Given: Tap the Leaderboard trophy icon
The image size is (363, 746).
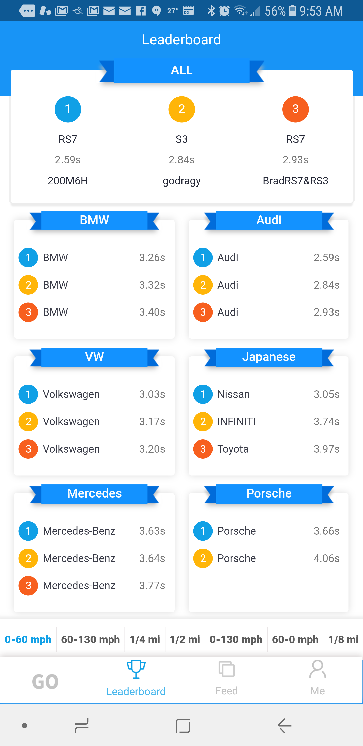Looking at the screenshot, I should pyautogui.click(x=136, y=669).
